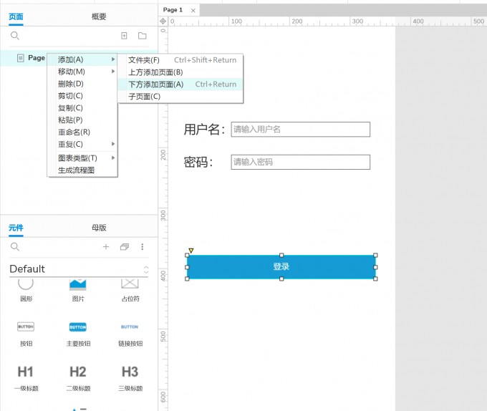Select the 按钮 button widget

(26, 334)
